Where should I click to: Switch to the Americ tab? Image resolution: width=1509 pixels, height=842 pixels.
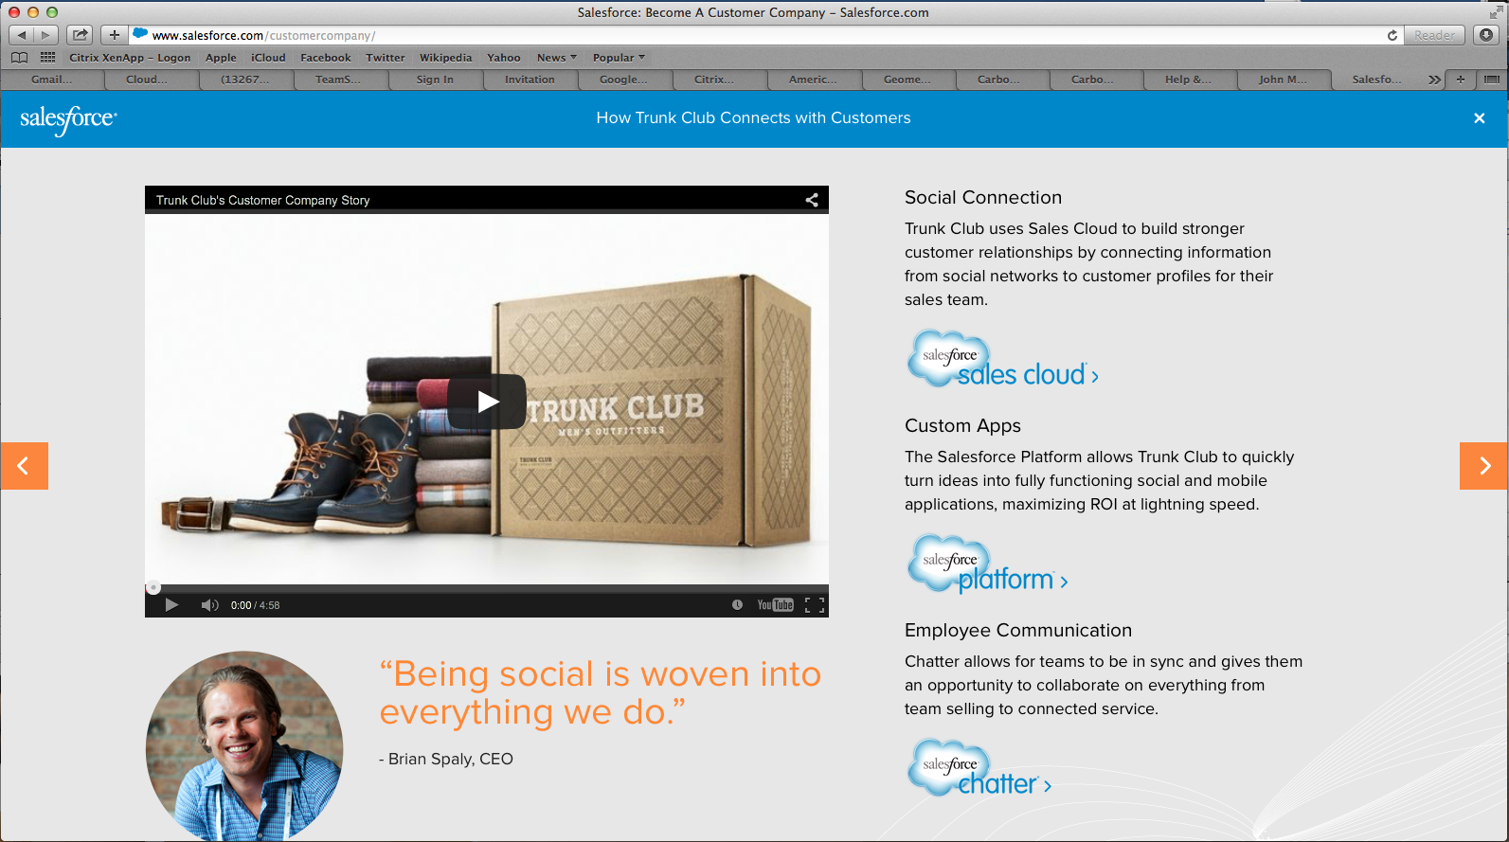[x=813, y=80]
